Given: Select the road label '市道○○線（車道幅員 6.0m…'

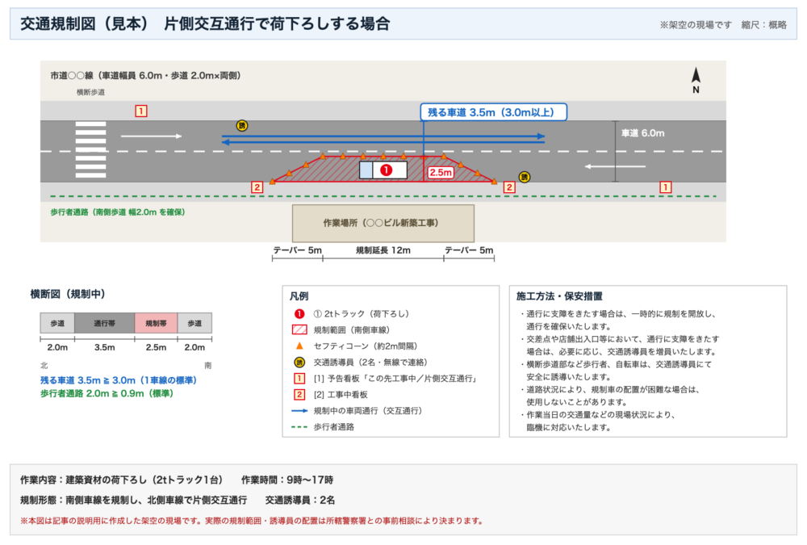Looking at the screenshot, I should (x=145, y=76).
